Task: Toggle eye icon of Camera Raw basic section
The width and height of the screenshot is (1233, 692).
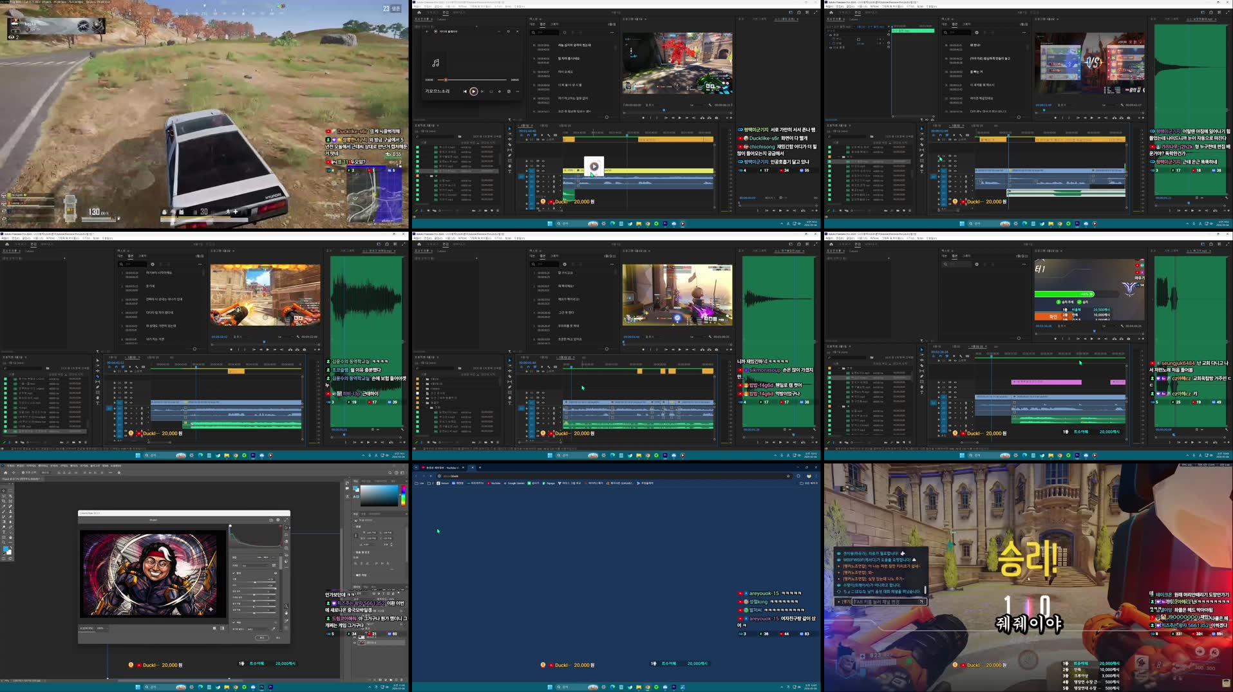Action: (x=276, y=573)
